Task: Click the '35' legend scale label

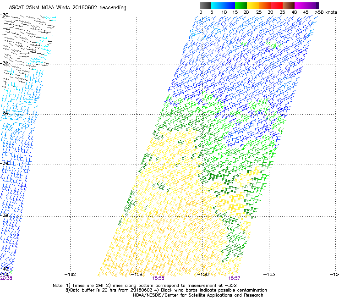Action: pyautogui.click(x=282, y=12)
